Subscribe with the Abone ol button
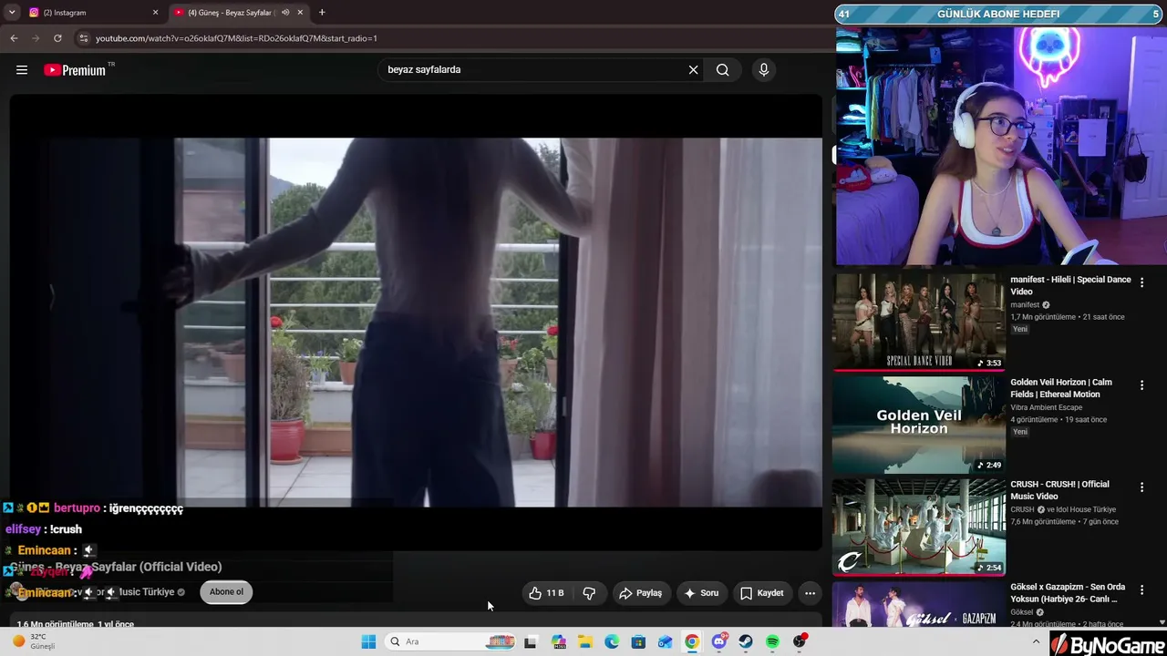The width and height of the screenshot is (1167, 656). point(226,592)
